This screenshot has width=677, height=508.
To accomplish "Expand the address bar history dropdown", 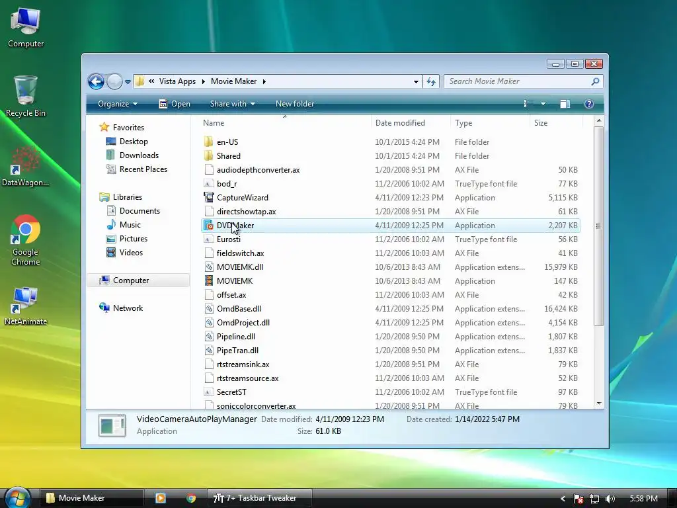I will click(416, 81).
